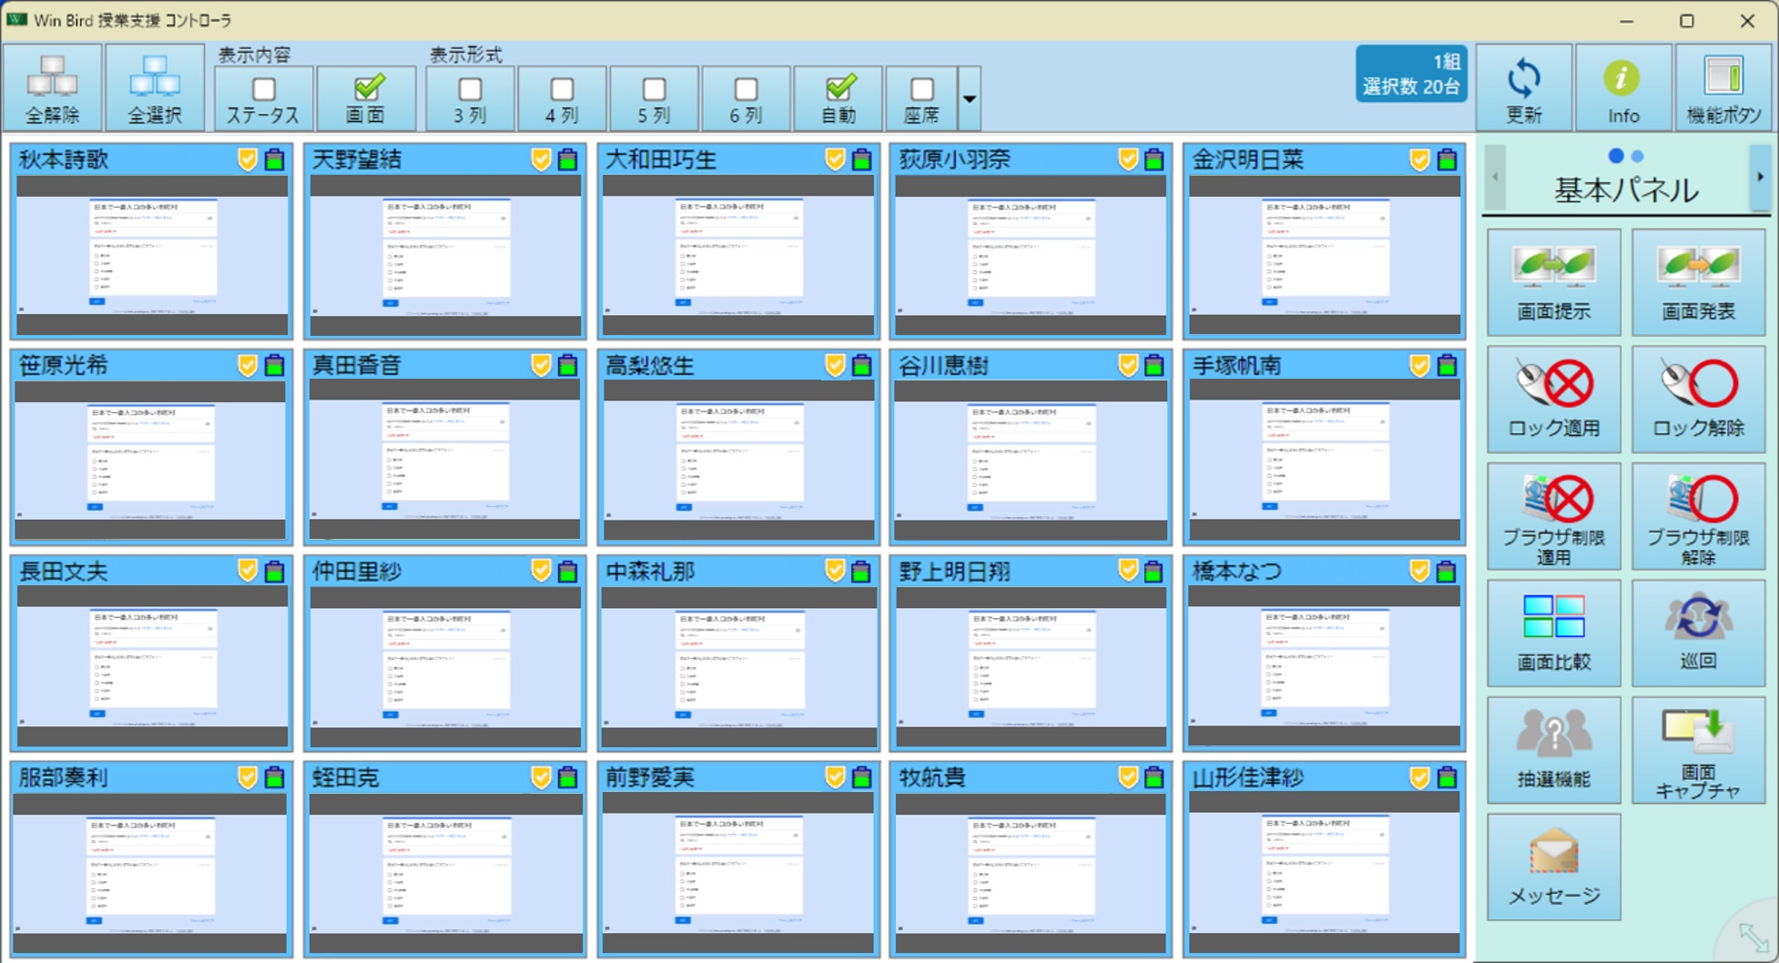Click the name 金沢明日菜 in card header
This screenshot has width=1779, height=963.
coord(1248,160)
